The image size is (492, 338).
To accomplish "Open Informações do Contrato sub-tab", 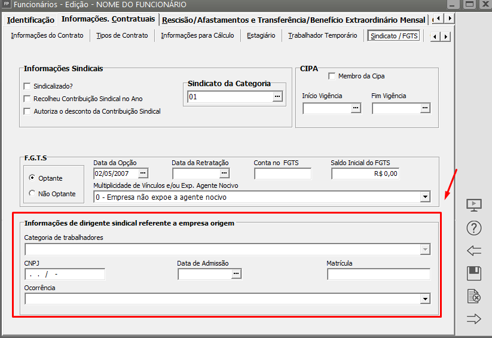I will 47,35.
